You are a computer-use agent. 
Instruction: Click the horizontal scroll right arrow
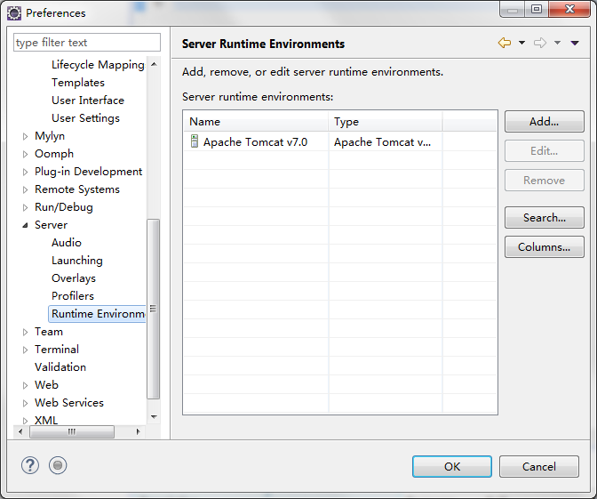[139, 431]
